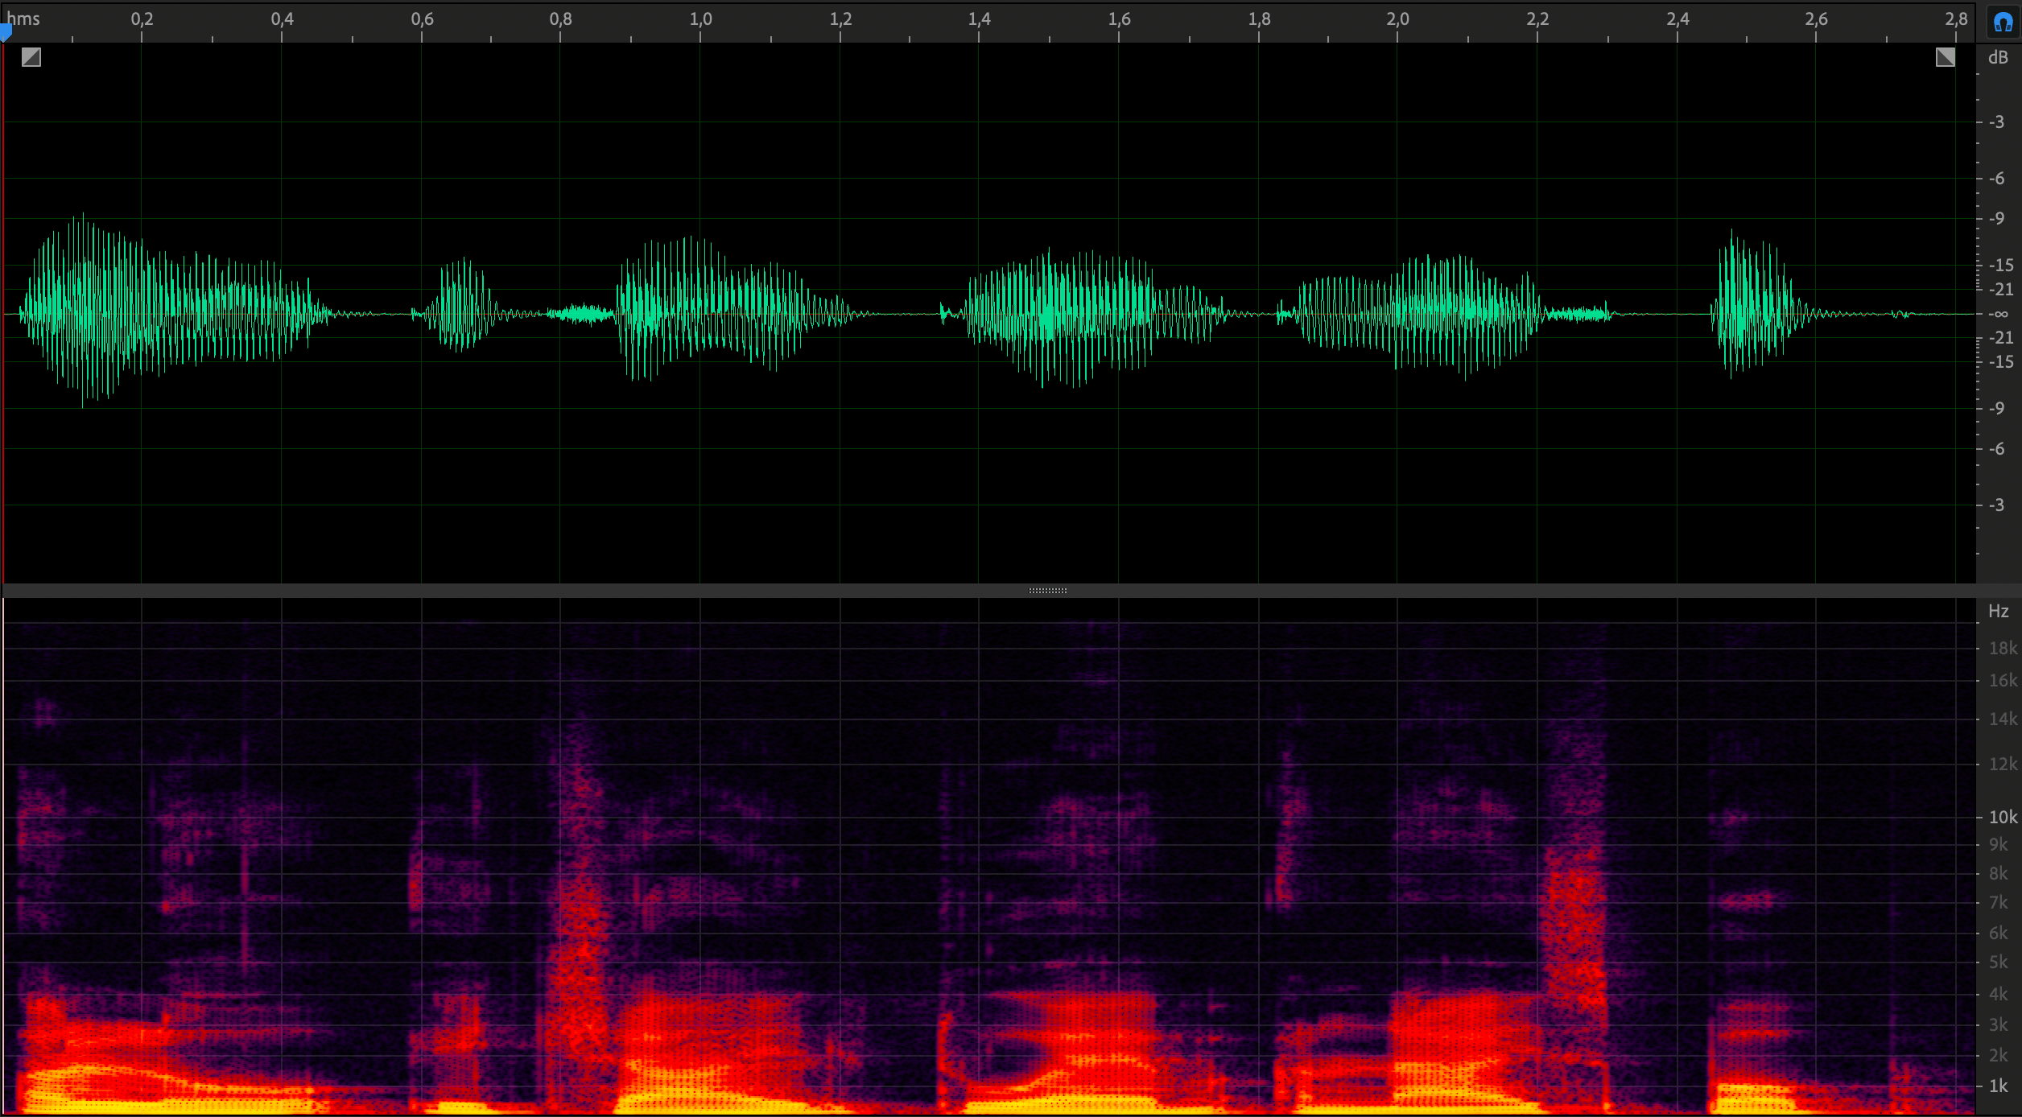The height and width of the screenshot is (1117, 2022).
Task: Click the fade-out handle icon at waveform end
Action: click(1946, 57)
